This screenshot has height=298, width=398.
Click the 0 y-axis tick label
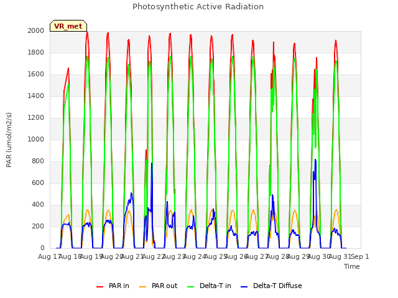[42, 248]
